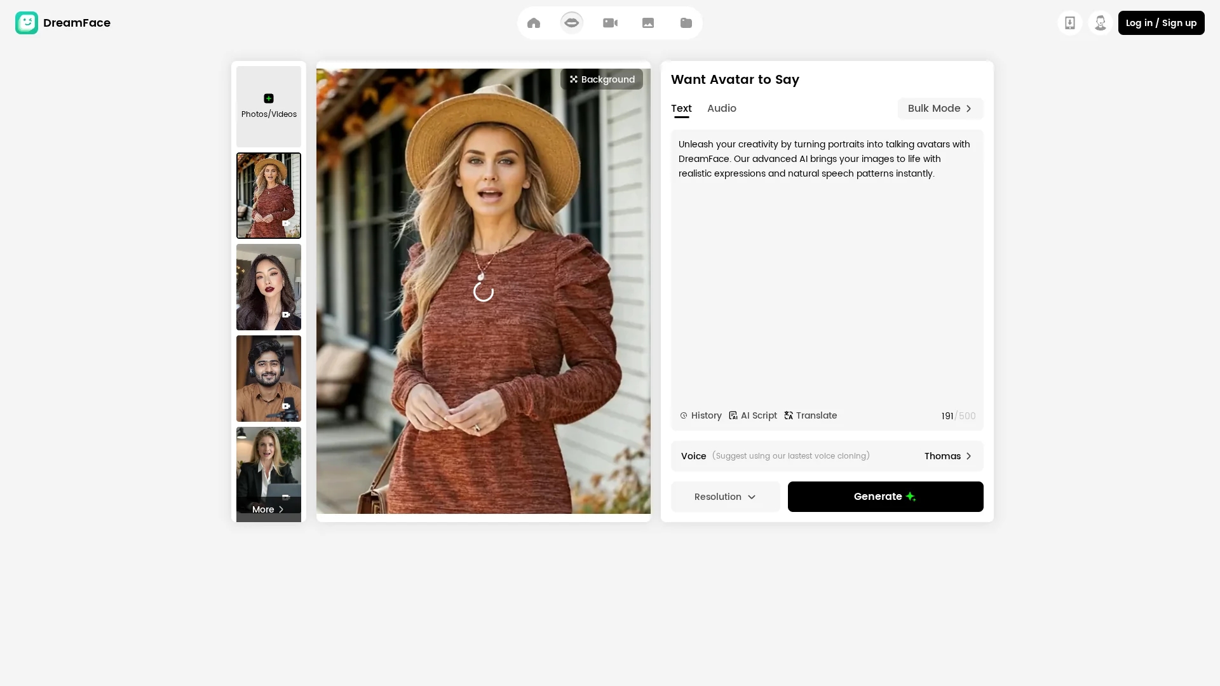Select the dark-haired woman thumbnail

[x=269, y=287]
